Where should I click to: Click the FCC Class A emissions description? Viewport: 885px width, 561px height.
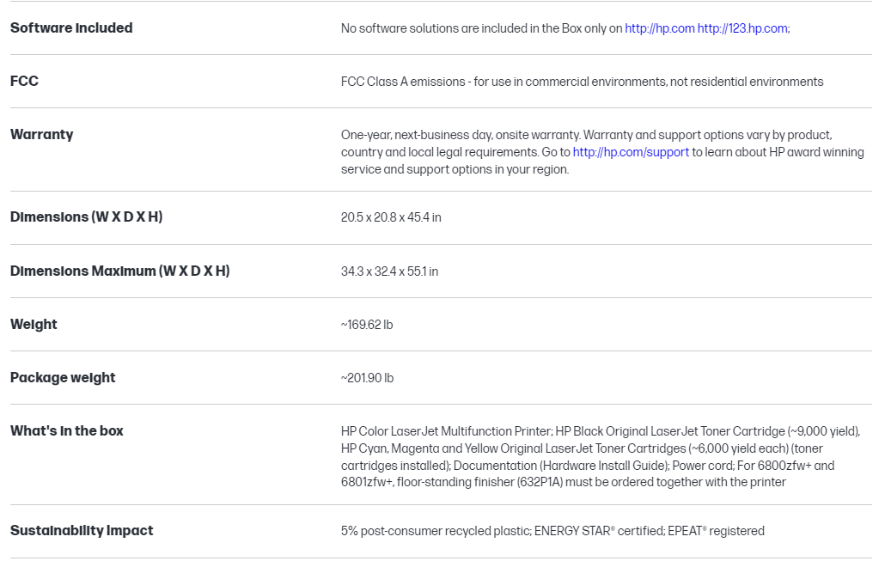[582, 82]
